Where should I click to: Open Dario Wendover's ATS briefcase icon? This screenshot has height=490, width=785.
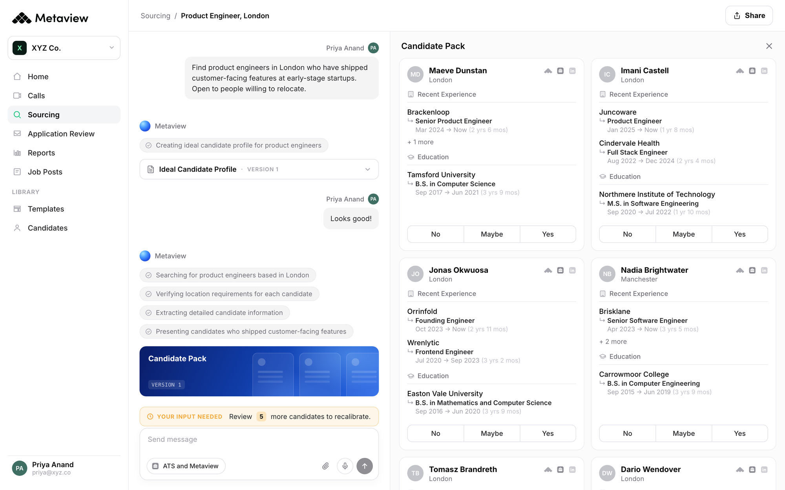[x=752, y=470]
